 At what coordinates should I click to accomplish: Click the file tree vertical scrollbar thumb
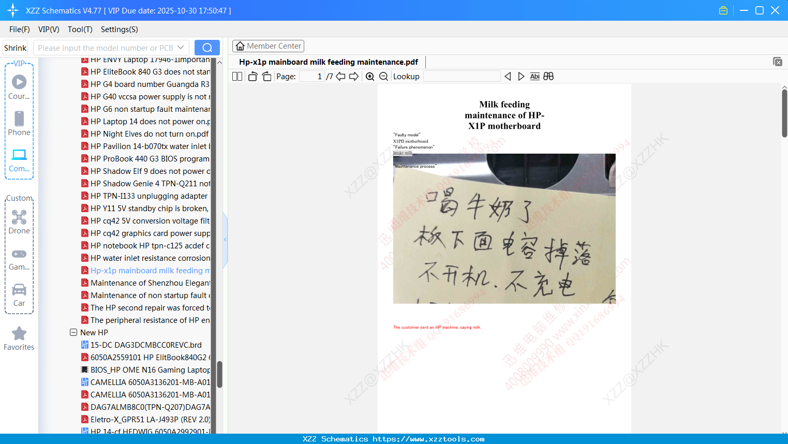tap(219, 374)
